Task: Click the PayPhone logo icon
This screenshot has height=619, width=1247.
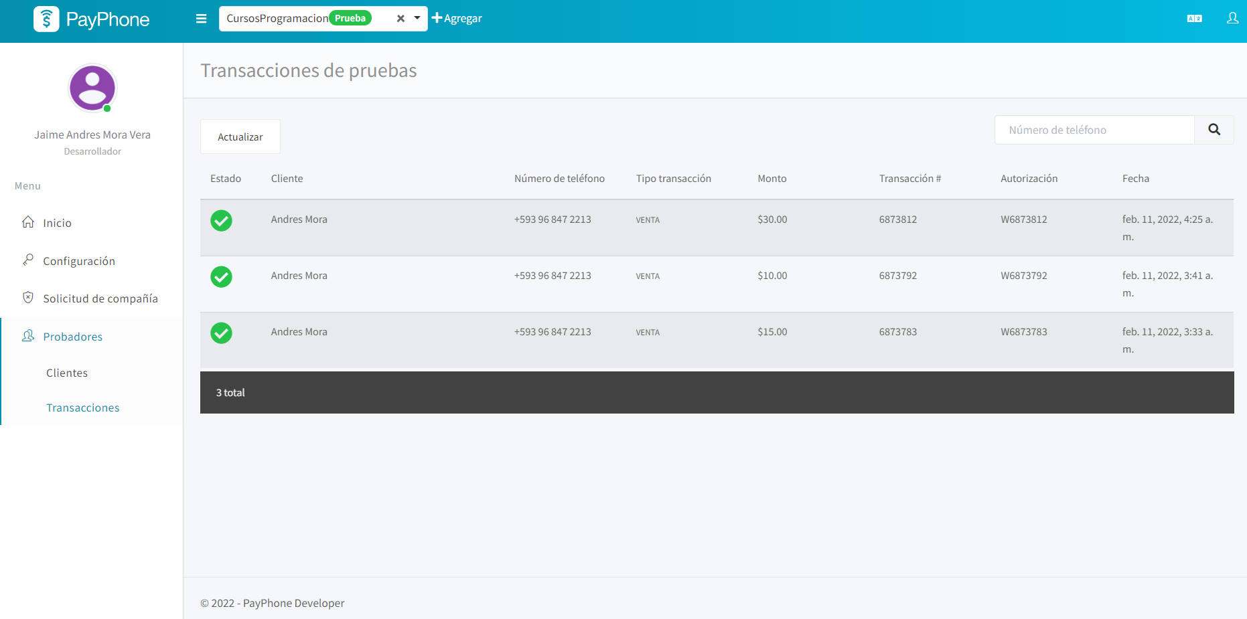Action: (46, 19)
